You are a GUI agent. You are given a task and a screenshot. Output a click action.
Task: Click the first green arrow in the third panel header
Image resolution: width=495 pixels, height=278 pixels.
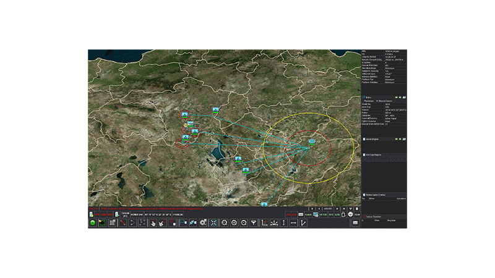click(397, 139)
